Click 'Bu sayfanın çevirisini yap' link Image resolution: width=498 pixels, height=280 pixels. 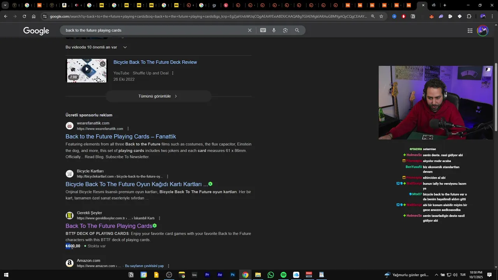pos(144,266)
